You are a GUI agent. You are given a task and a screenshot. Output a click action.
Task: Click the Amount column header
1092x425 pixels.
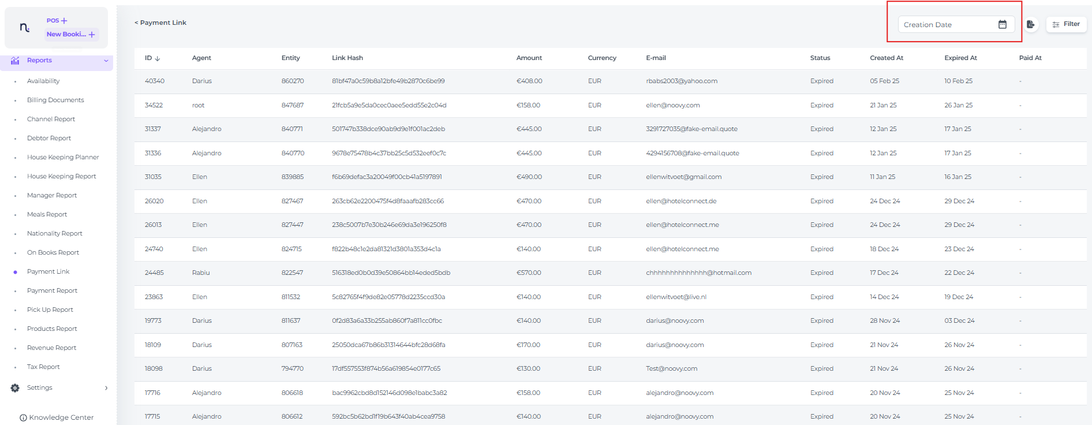(529, 58)
